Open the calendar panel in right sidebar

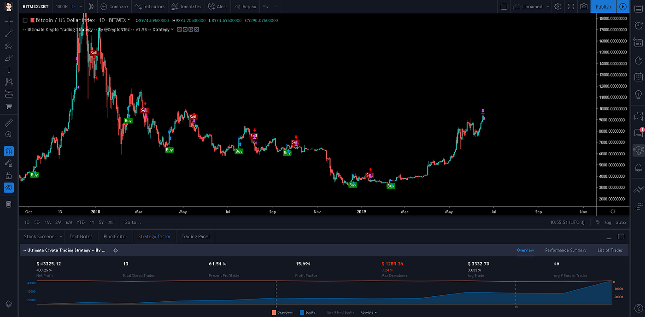639,77
